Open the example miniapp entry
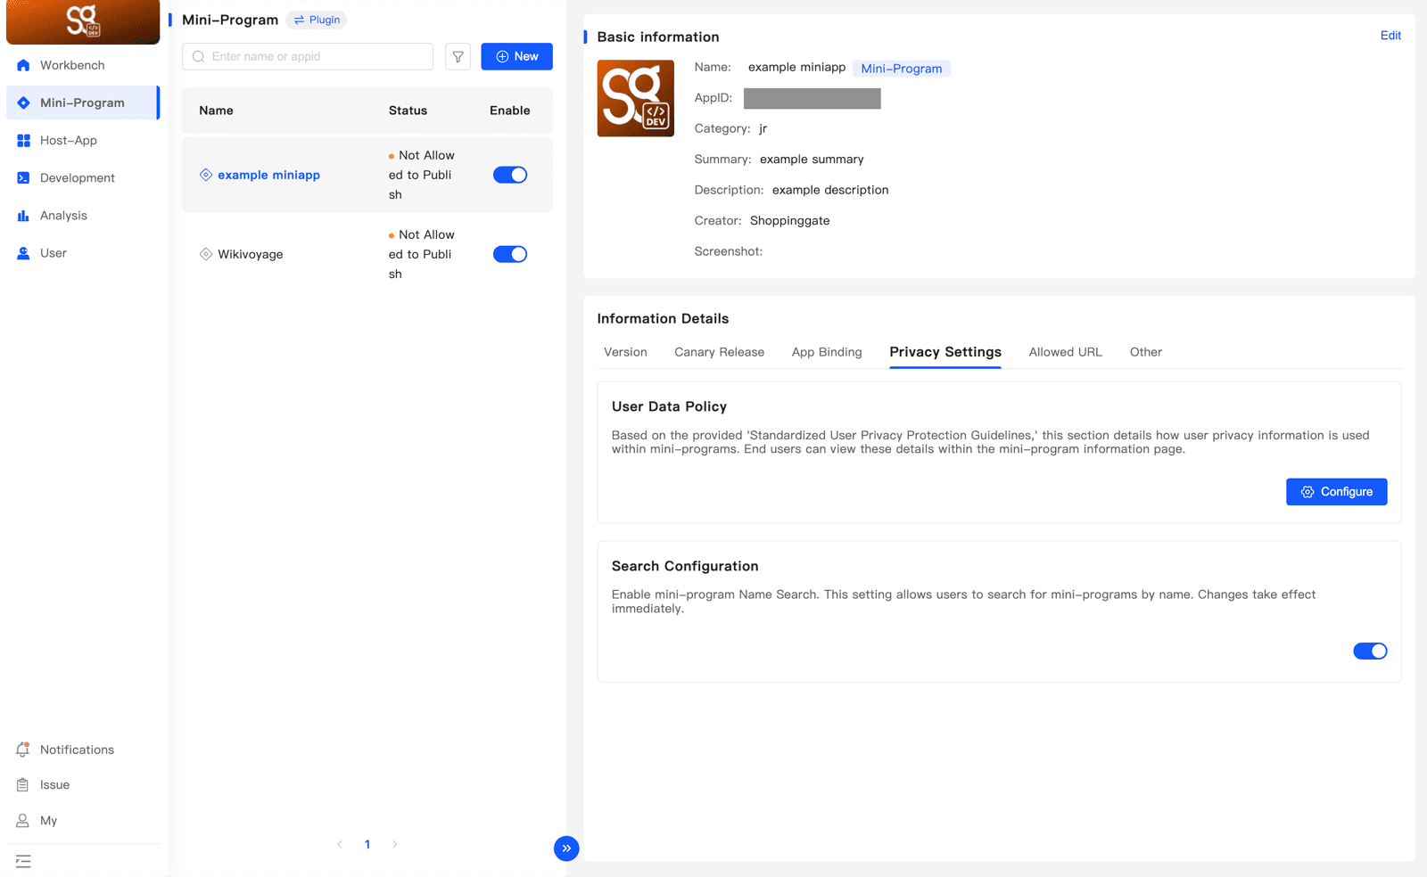This screenshot has height=877, width=1427. click(268, 175)
